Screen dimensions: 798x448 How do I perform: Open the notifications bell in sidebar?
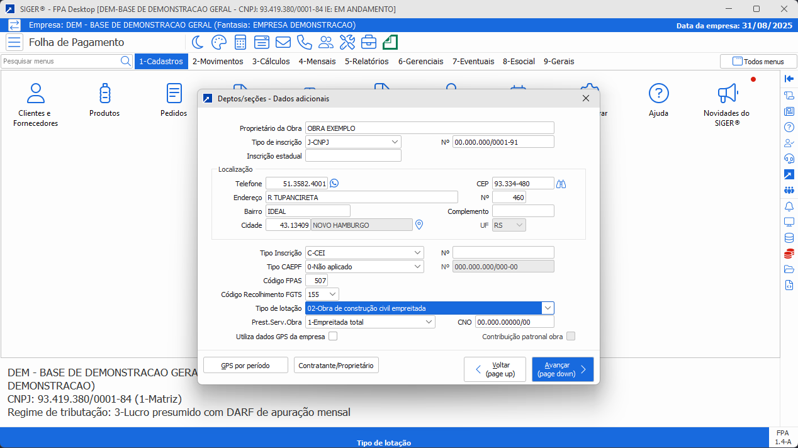pos(789,206)
